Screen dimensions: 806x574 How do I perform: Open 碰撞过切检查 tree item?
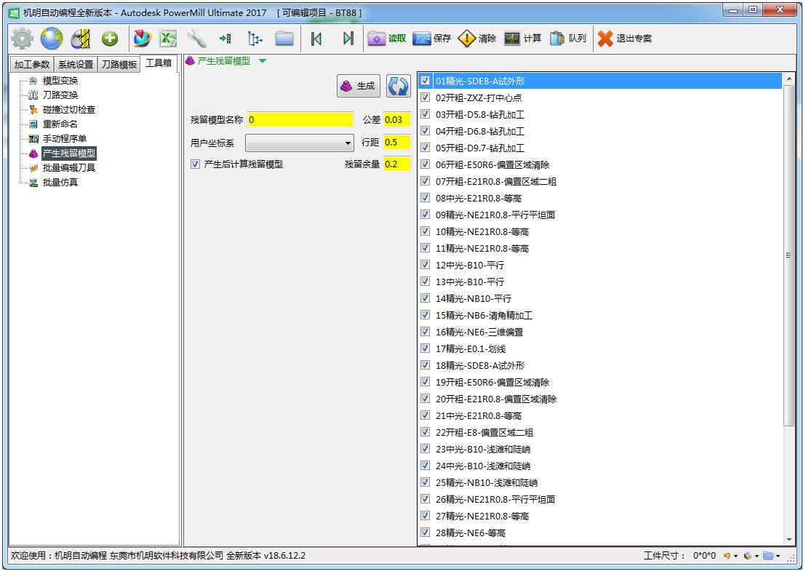69,109
